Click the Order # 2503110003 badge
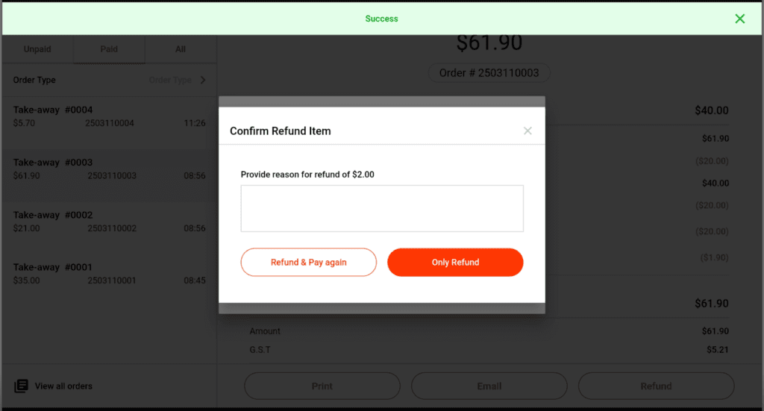The height and width of the screenshot is (411, 764). (x=489, y=73)
